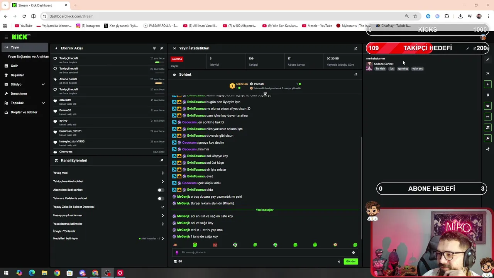
Task: Reload the page with browser refresh button
Action: click(24, 16)
